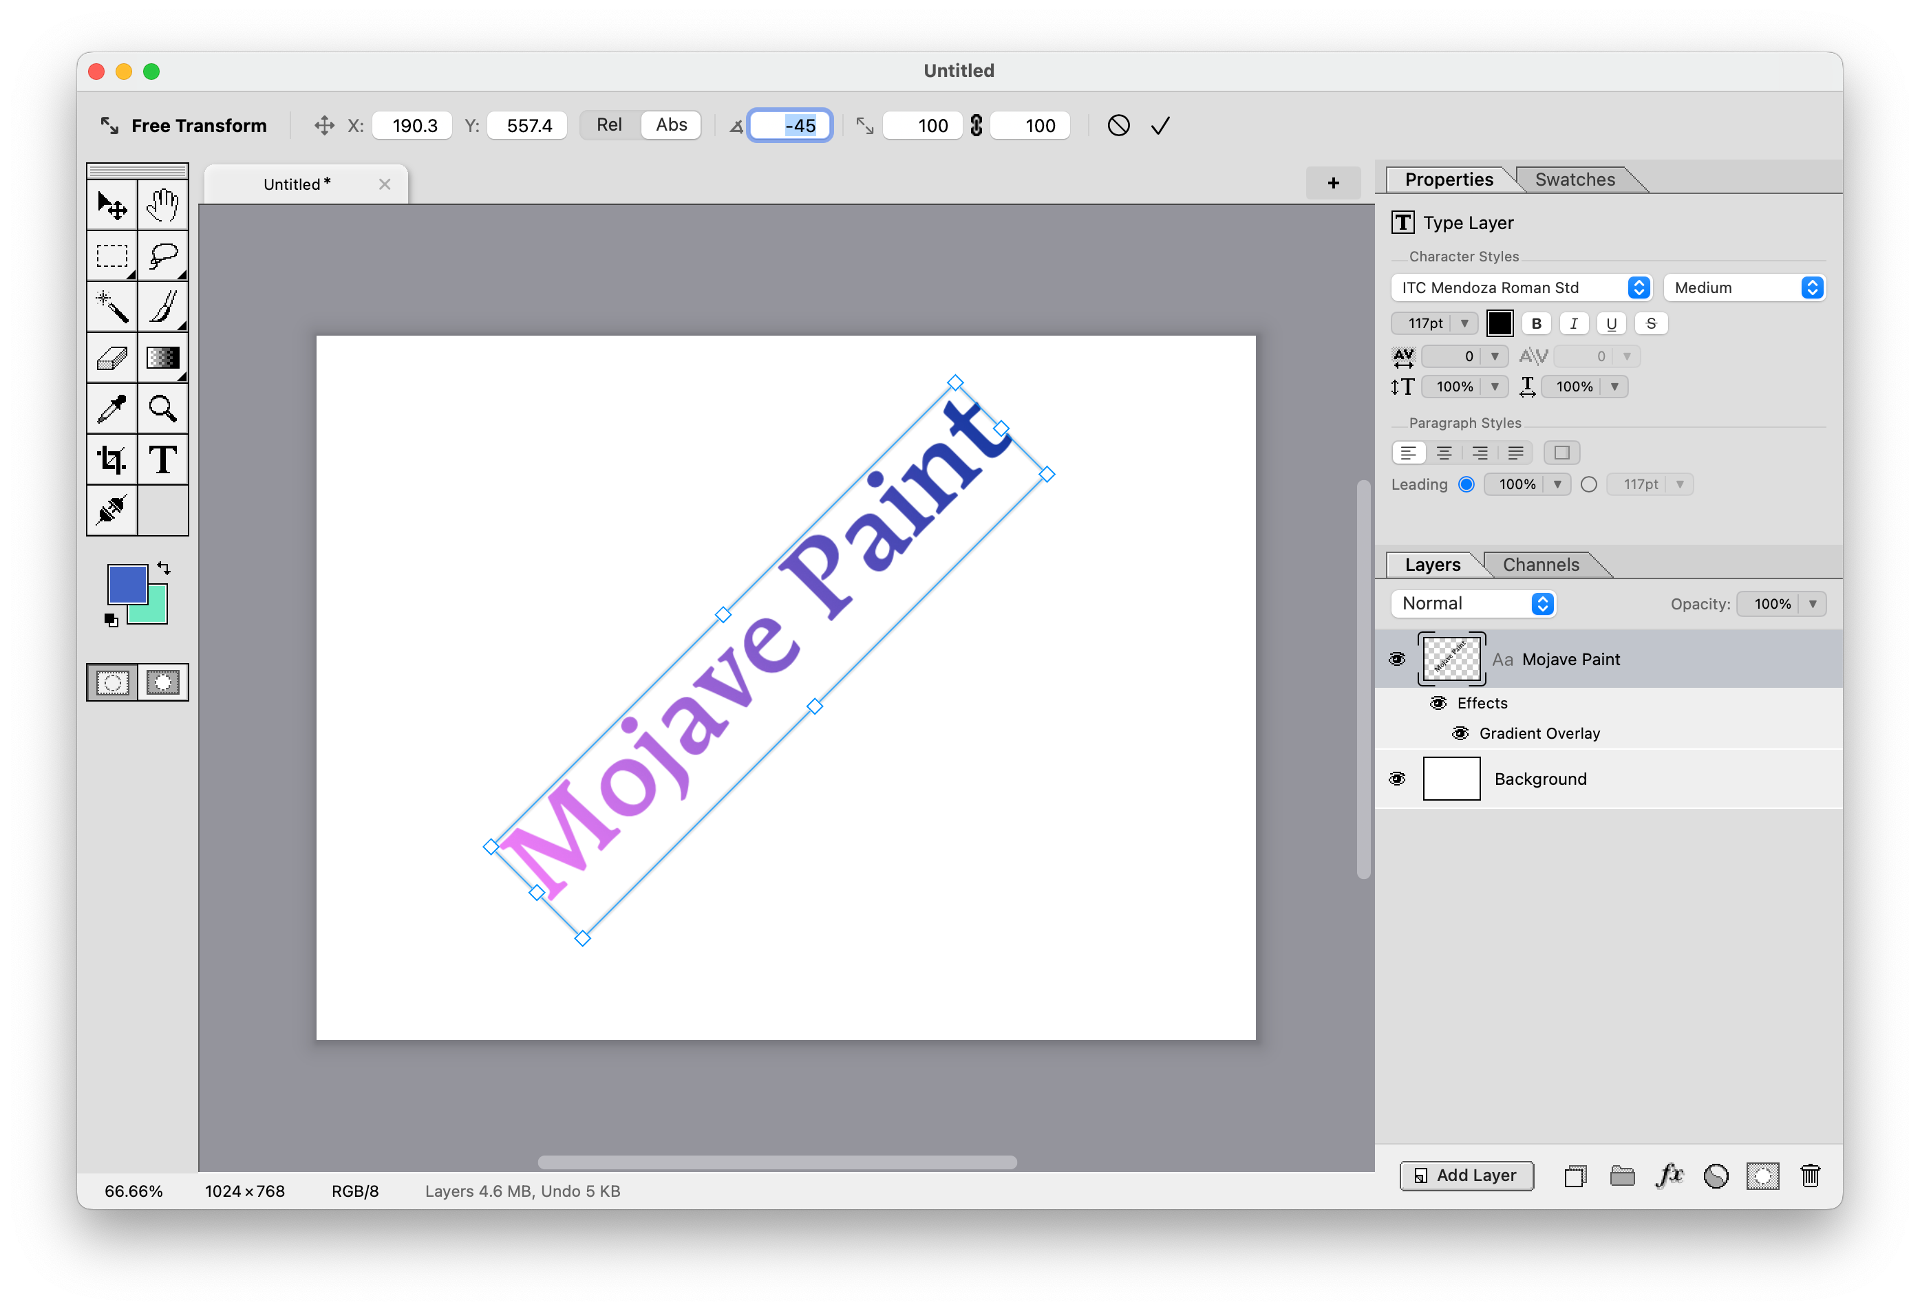Select the Hand tool
The width and height of the screenshot is (1920, 1311).
click(163, 205)
